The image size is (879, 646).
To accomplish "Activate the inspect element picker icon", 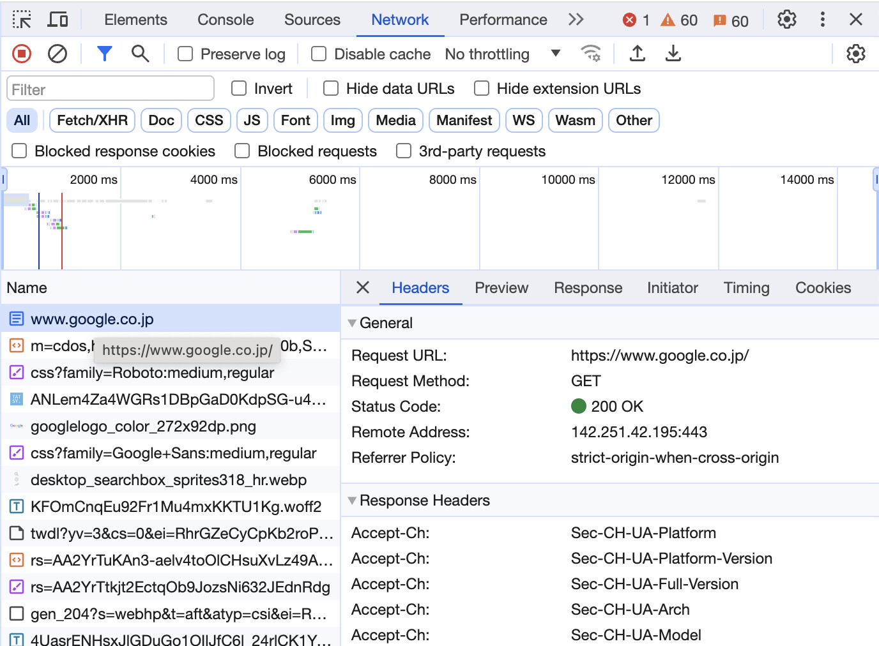I will [x=22, y=20].
